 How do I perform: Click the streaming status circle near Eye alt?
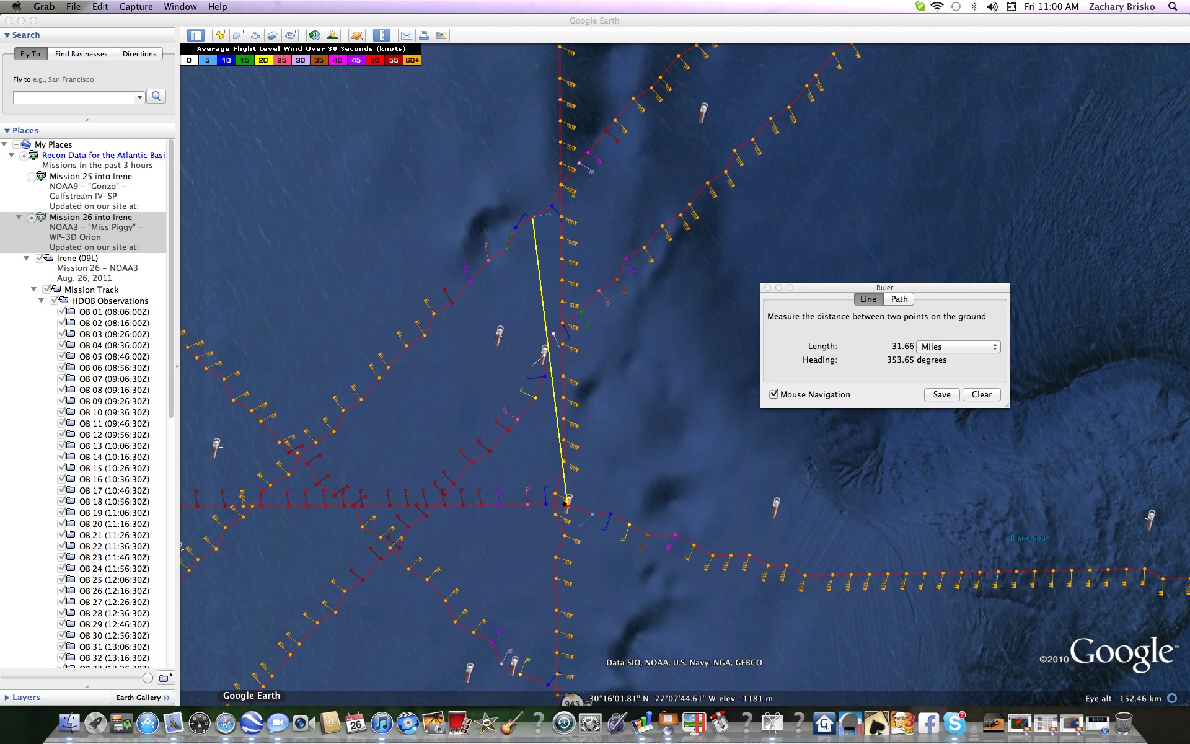pos(1172,698)
